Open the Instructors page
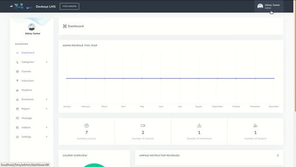Screen dimensions: 296x167 [28, 81]
